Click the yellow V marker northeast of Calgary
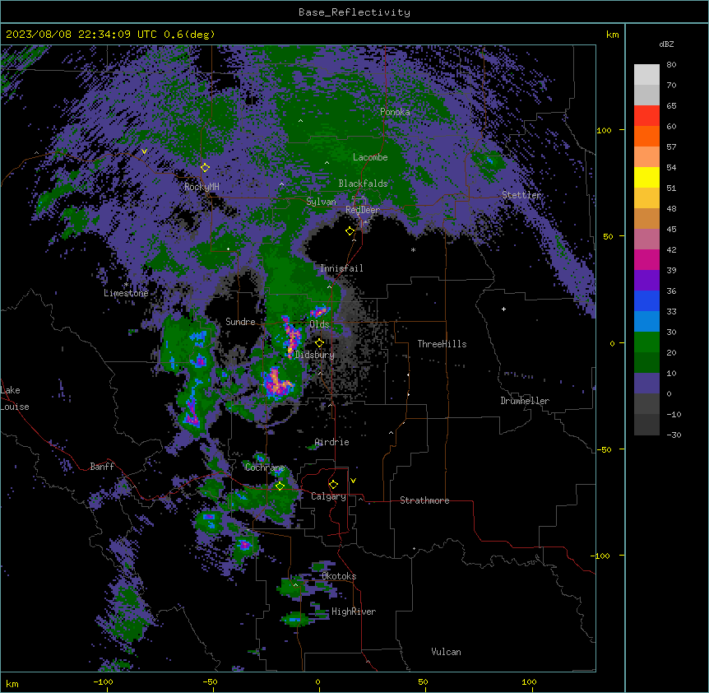Viewport: 709px width, 693px height. (x=353, y=481)
